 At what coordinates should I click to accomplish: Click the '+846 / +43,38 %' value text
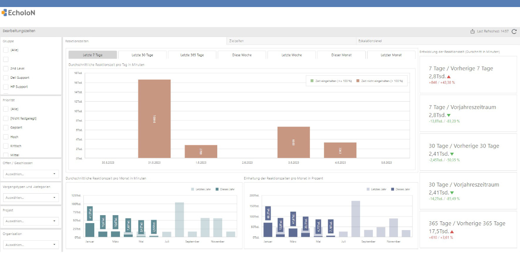coord(442,82)
